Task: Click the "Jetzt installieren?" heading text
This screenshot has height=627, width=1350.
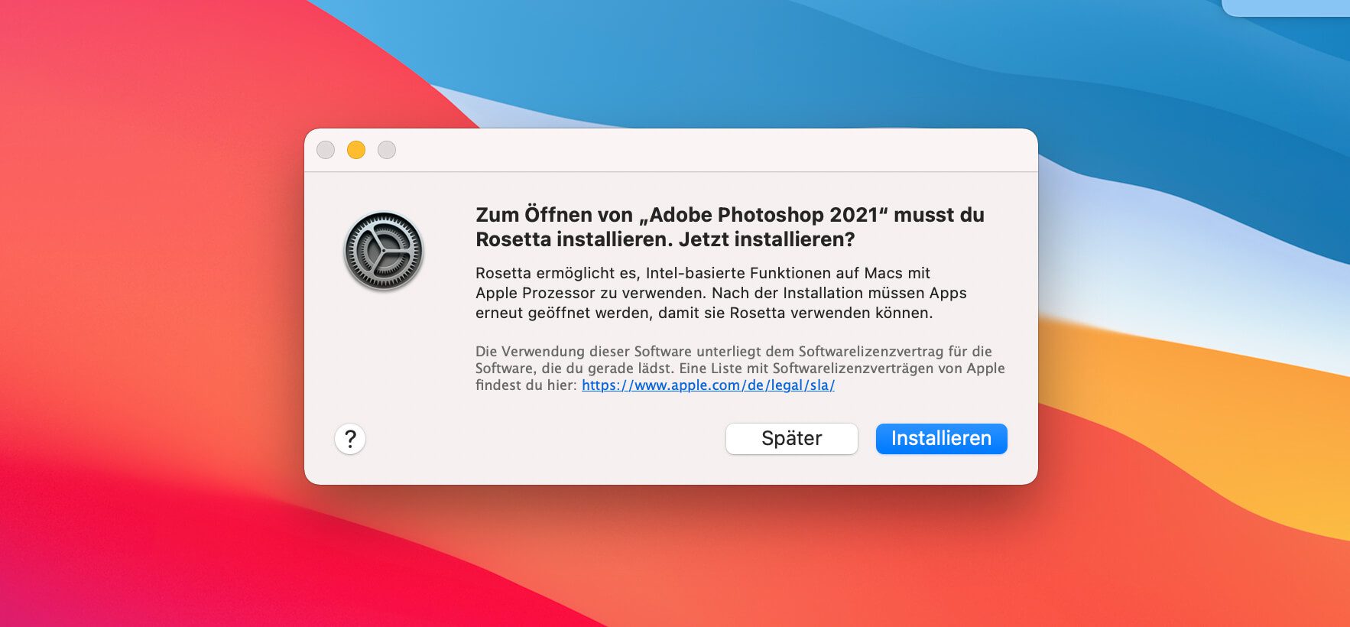Action: pos(767,239)
